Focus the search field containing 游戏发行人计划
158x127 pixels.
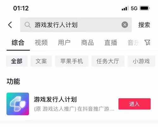pos(76,25)
